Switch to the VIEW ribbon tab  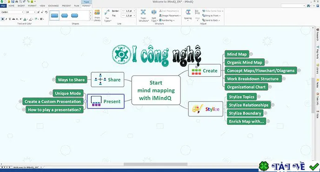click(x=42, y=6)
